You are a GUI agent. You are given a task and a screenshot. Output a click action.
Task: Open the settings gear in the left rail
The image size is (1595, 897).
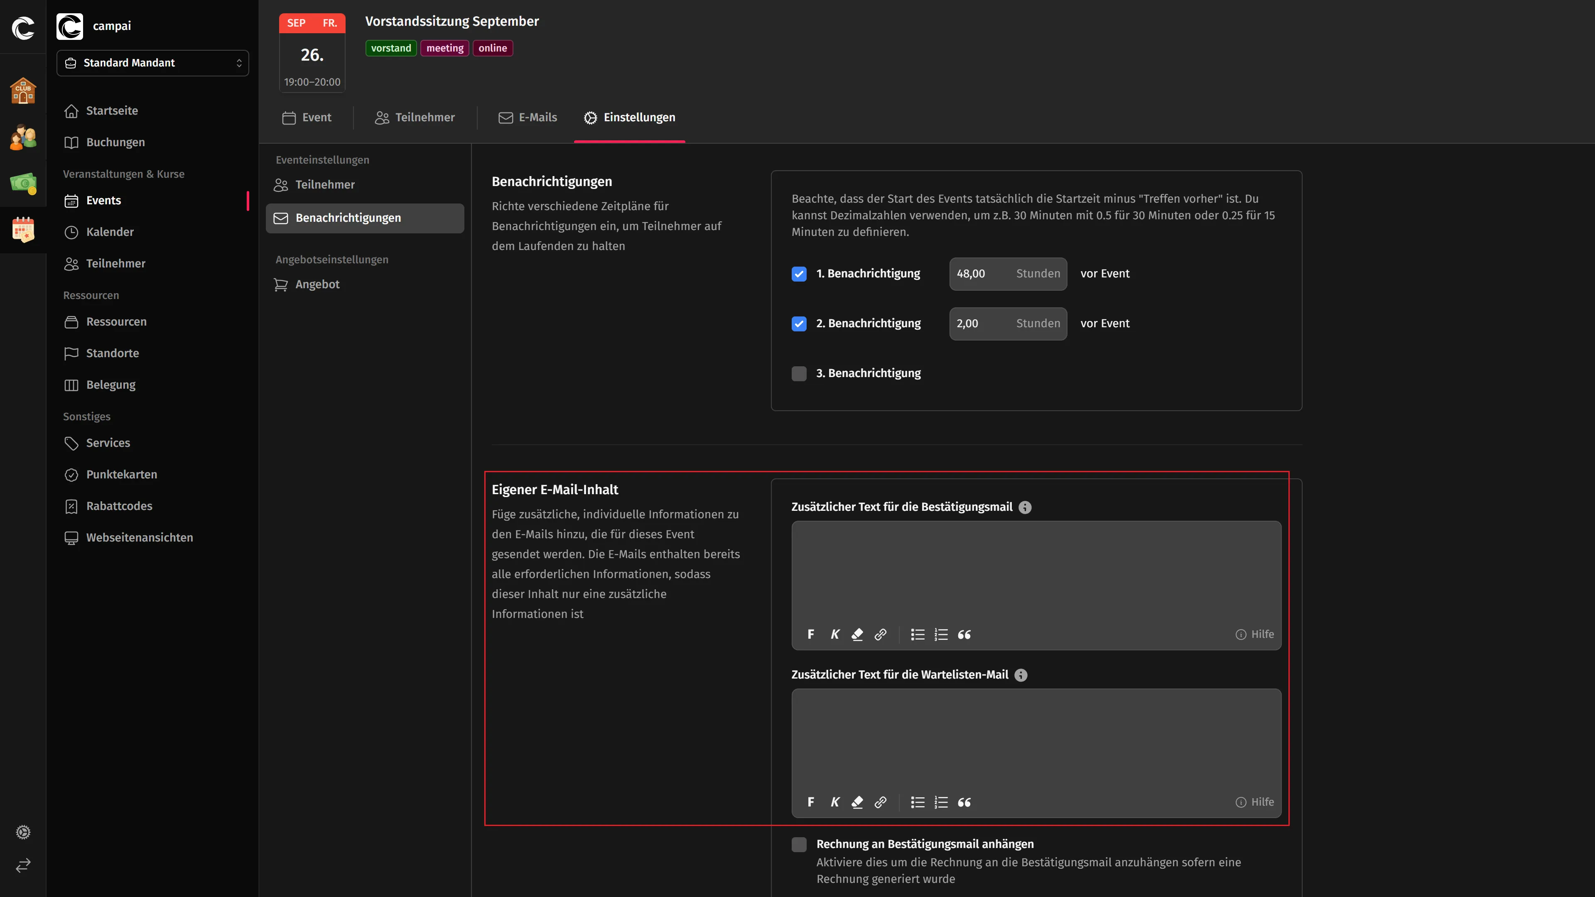23,832
